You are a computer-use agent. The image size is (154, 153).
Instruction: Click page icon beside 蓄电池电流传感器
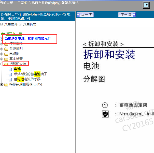10,80
